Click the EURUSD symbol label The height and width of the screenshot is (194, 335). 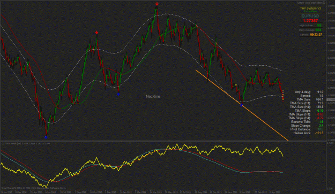[310, 16]
